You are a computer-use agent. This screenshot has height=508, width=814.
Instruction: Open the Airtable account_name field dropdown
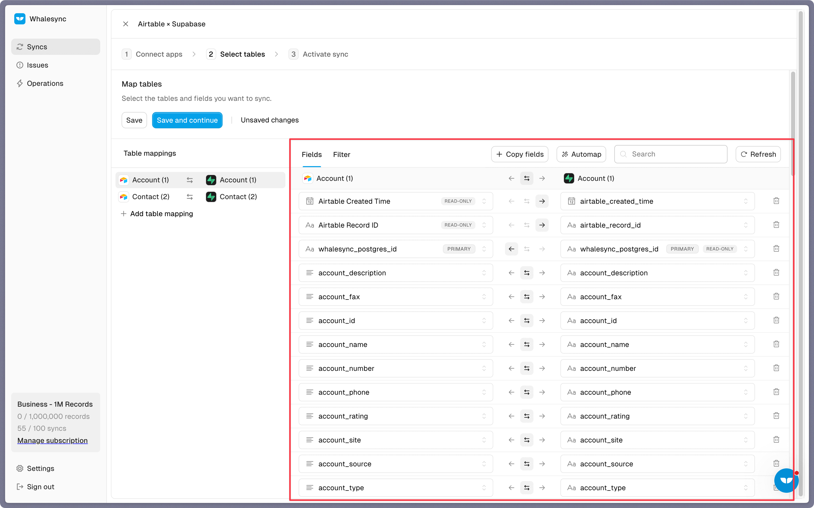[396, 344]
